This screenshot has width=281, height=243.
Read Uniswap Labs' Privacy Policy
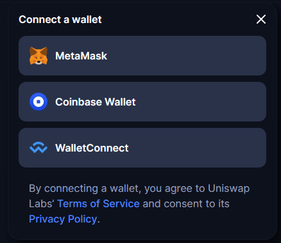pyautogui.click(x=63, y=219)
